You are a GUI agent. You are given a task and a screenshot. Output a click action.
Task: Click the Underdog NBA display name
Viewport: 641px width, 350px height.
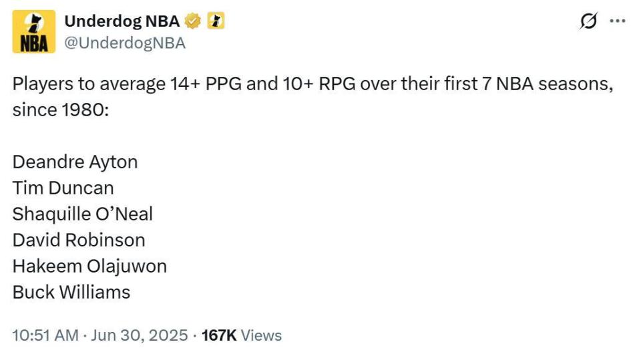122,21
